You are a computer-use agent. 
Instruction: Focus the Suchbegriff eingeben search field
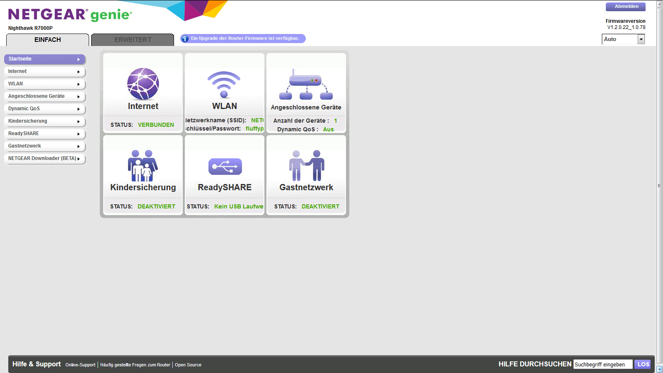click(603, 364)
